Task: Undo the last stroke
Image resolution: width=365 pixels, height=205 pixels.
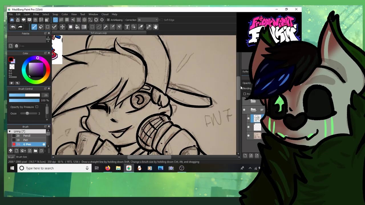Action: coord(13,27)
